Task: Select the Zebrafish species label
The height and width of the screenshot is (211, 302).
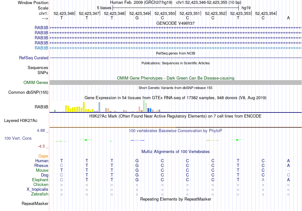Action: (x=40, y=194)
